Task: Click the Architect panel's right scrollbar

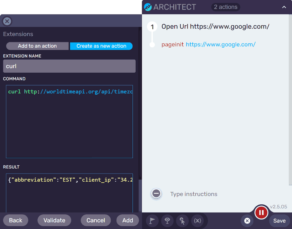Action: (290, 100)
